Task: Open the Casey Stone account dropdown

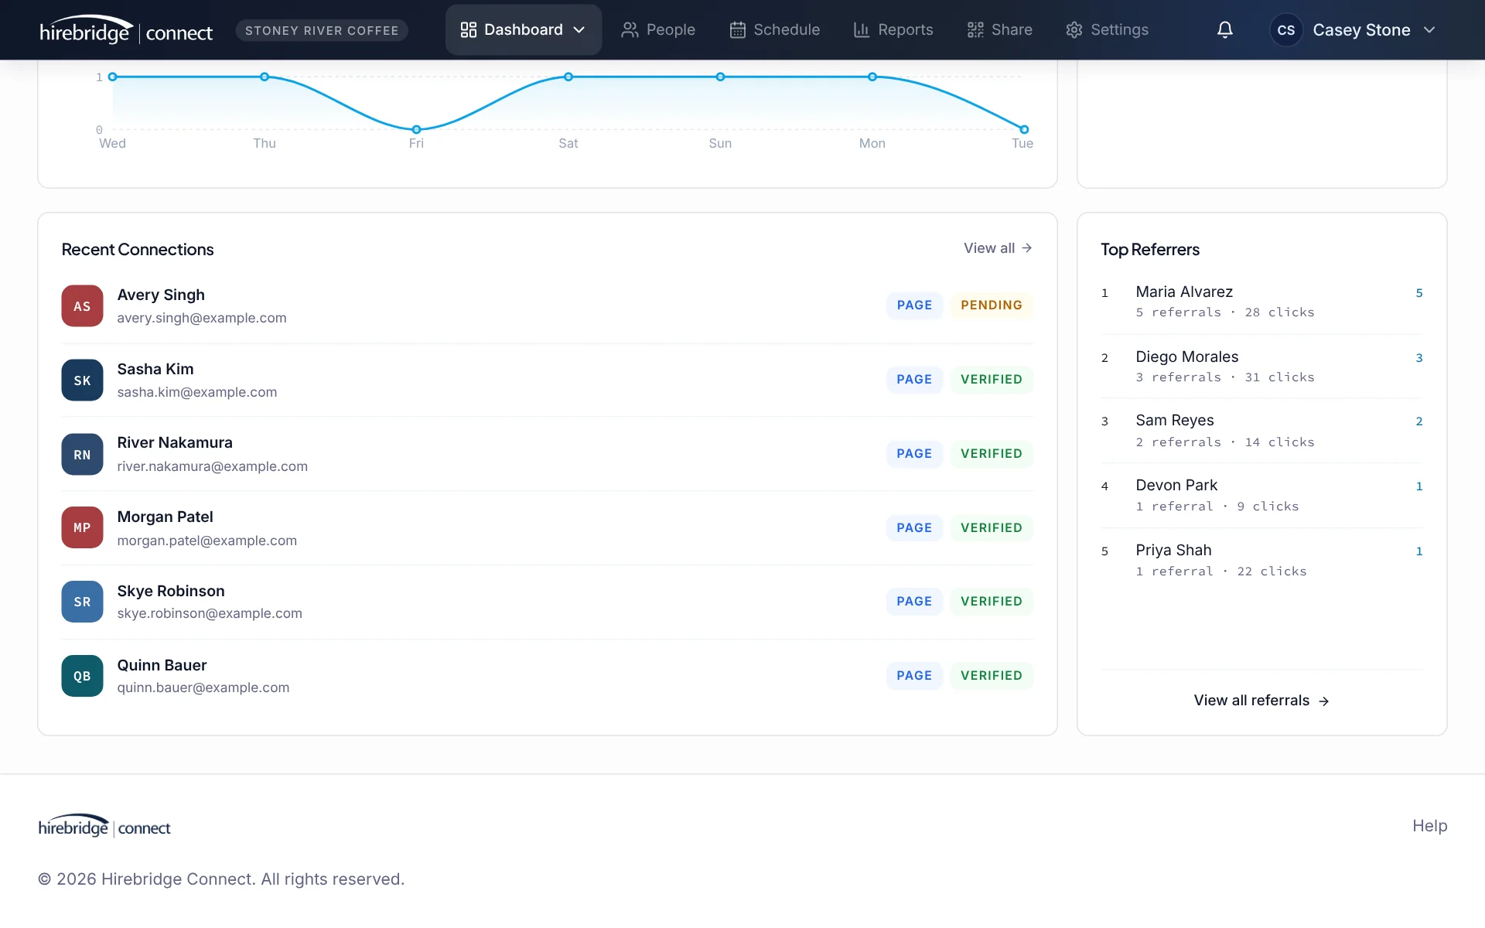Action: (x=1353, y=30)
